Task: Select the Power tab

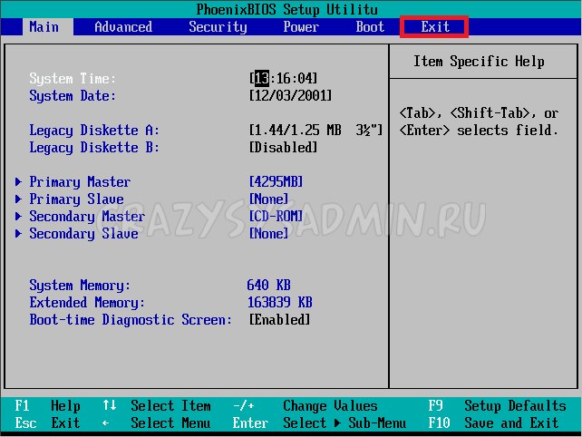Action: coord(301,26)
